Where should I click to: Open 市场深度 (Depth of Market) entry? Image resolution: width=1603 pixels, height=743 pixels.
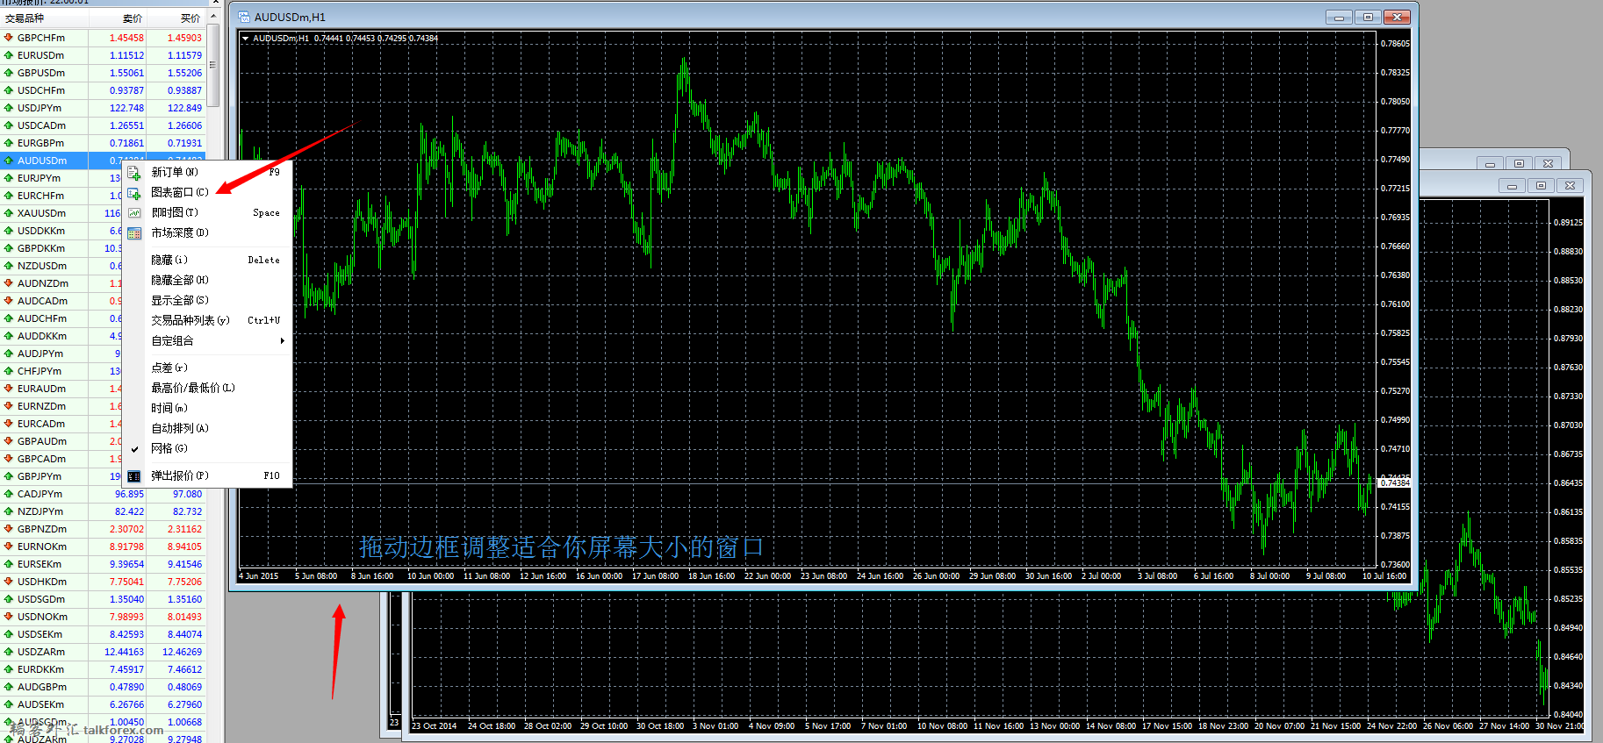[x=207, y=232]
